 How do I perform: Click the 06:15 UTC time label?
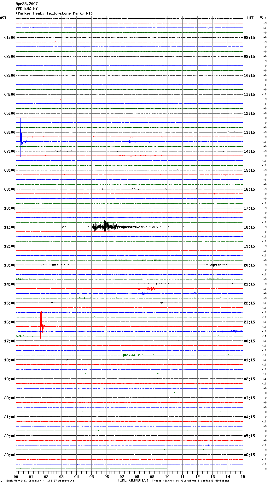tap(249, 455)
